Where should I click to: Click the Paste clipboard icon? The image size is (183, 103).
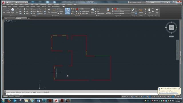tap(149, 11)
